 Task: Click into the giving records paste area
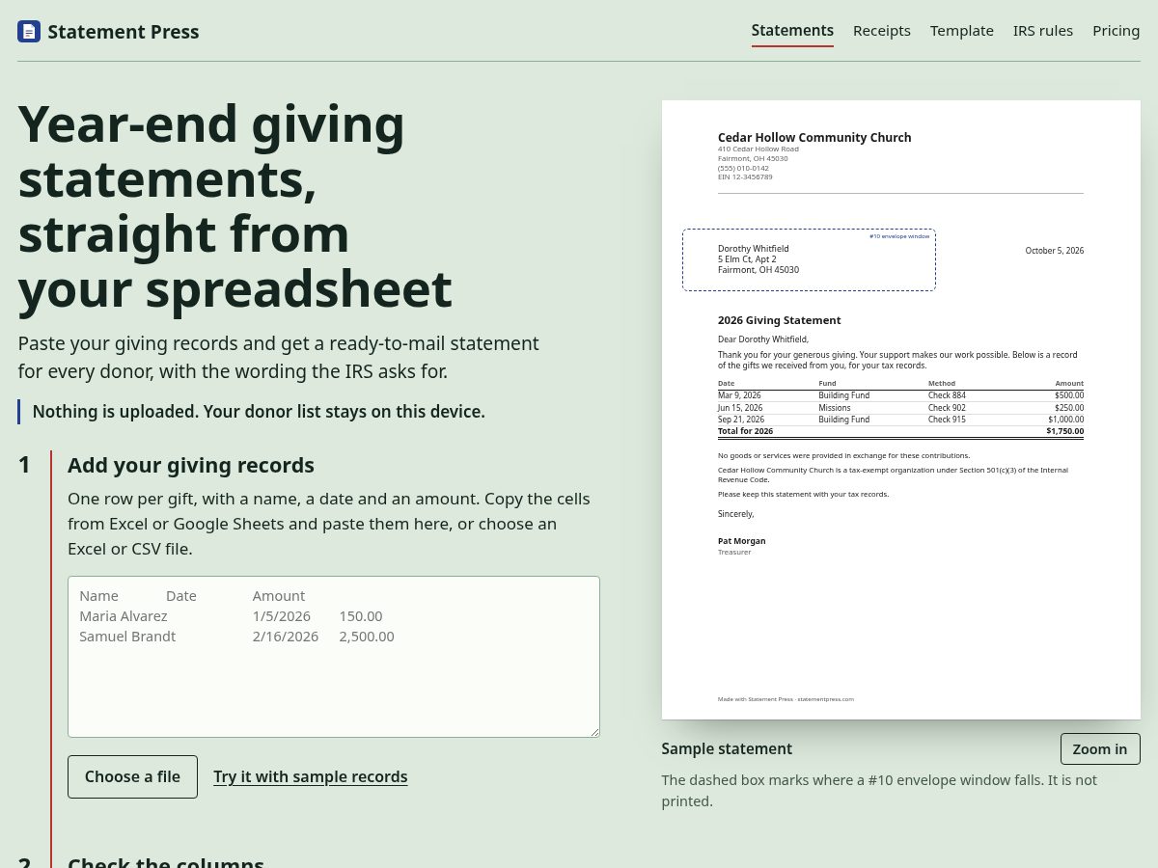click(334, 657)
